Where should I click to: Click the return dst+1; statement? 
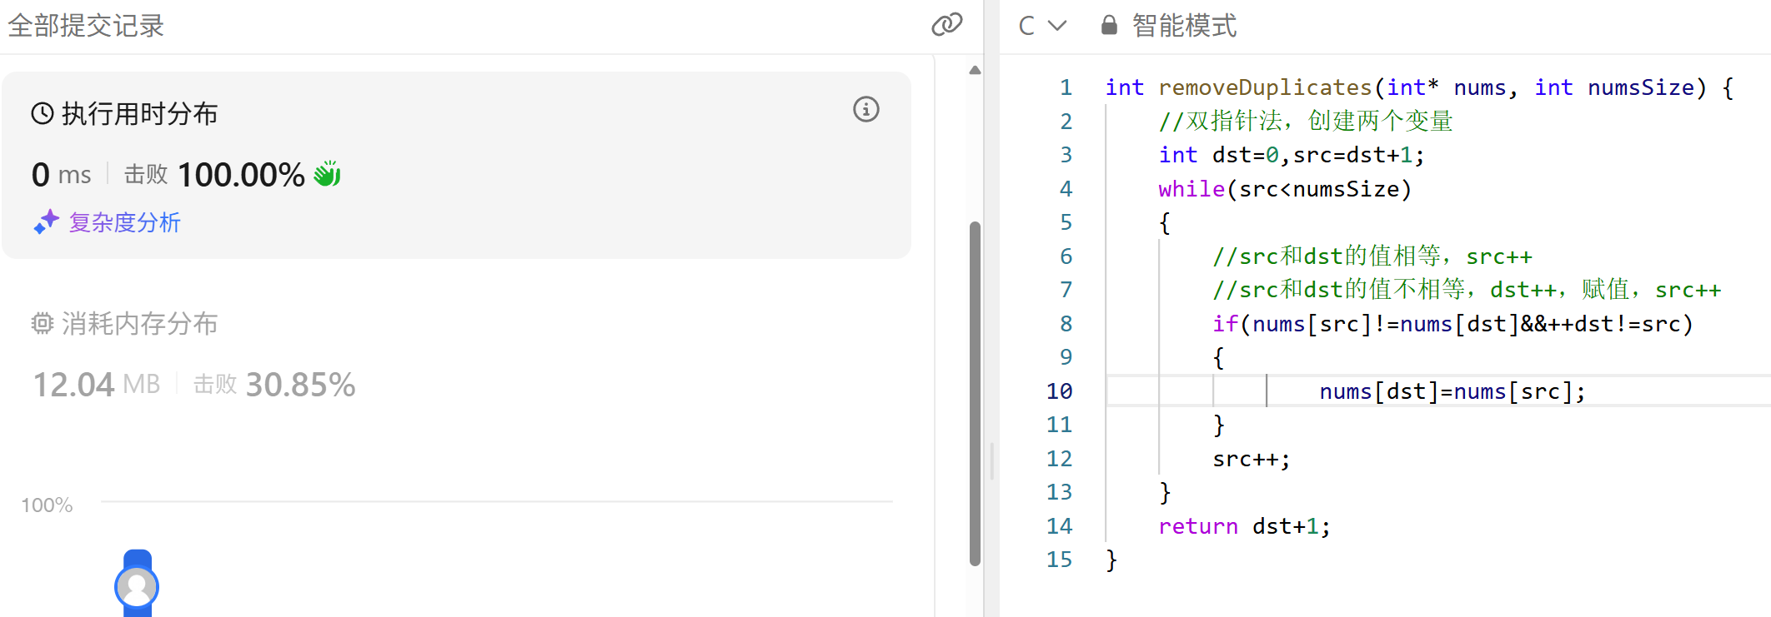1245,526
